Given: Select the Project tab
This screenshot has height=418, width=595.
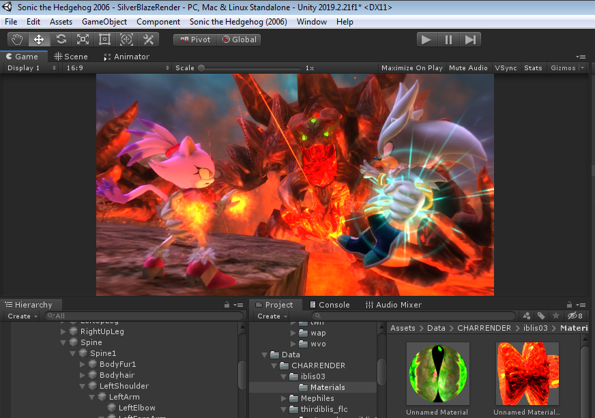Looking at the screenshot, I should (x=275, y=305).
